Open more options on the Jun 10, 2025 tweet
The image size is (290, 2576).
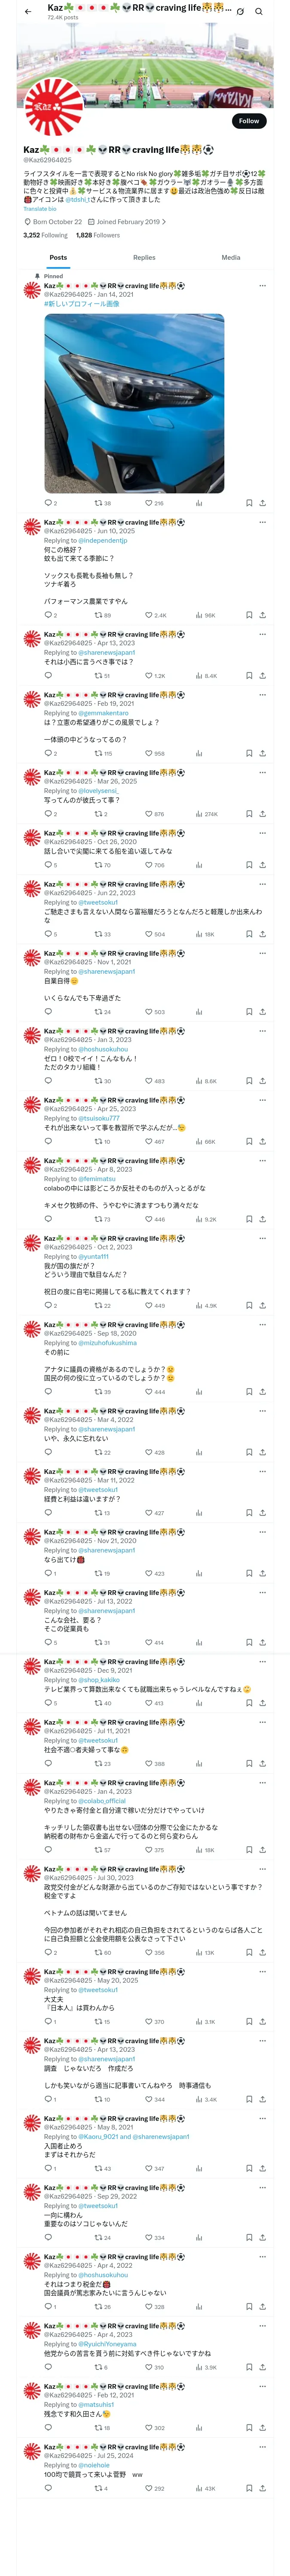(262, 522)
